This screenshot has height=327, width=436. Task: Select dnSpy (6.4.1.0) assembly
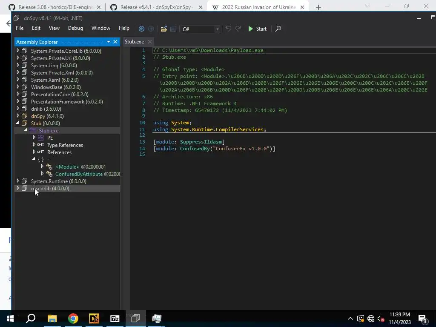tap(47, 116)
